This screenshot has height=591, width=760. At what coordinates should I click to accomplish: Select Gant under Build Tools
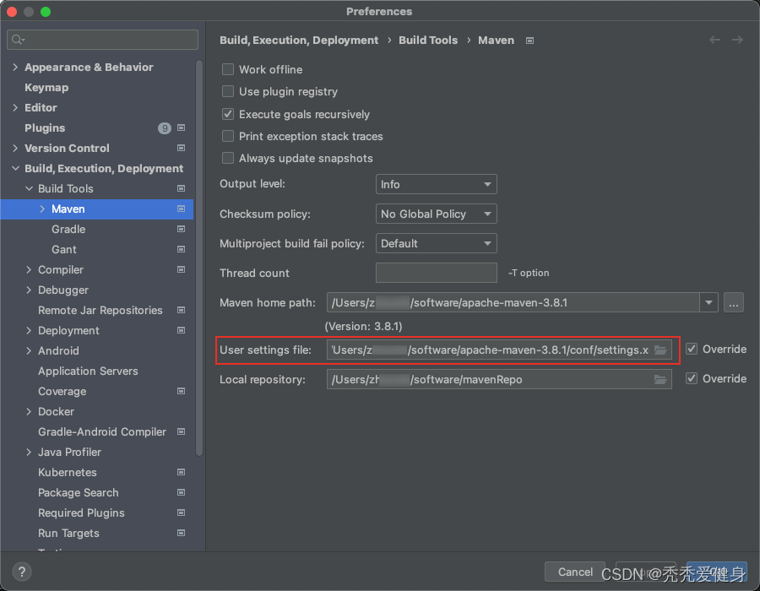click(64, 249)
